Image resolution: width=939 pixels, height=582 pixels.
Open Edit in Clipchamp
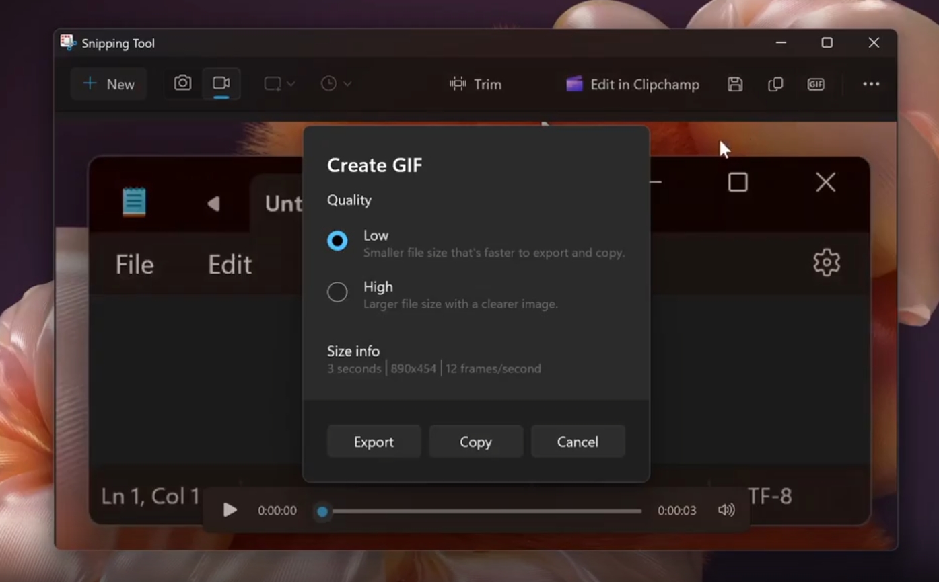[x=633, y=84]
